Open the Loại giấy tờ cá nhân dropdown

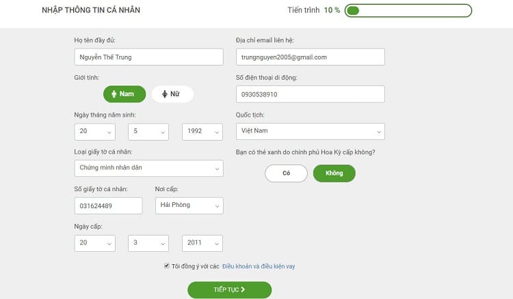[148, 168]
